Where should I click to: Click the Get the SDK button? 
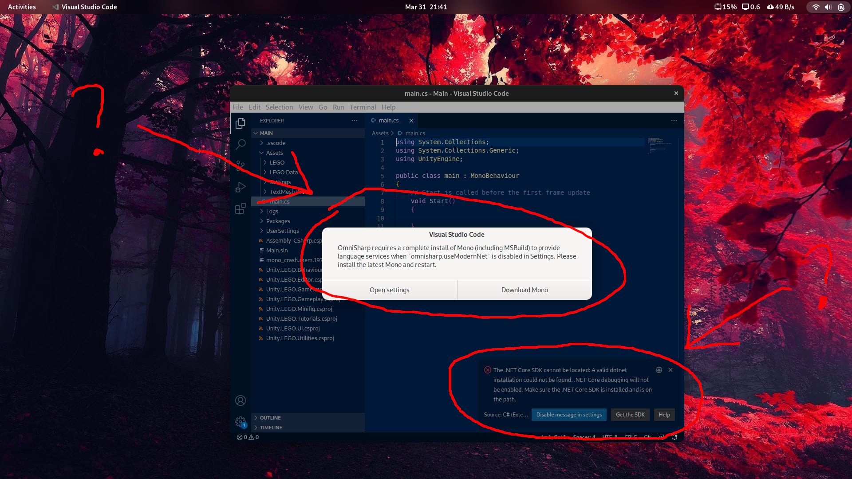point(630,415)
